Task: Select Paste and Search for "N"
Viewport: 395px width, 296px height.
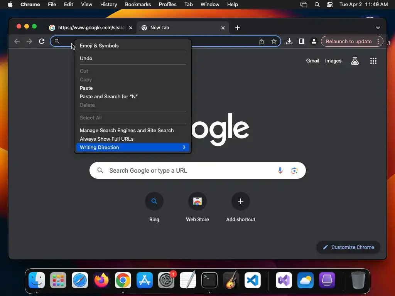Action: click(133, 97)
